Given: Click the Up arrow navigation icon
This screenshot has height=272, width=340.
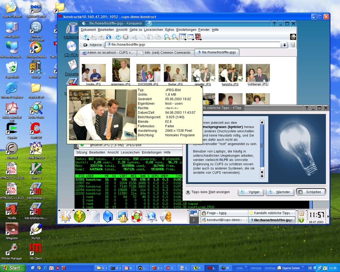Looking at the screenshot, I should pos(86,37).
